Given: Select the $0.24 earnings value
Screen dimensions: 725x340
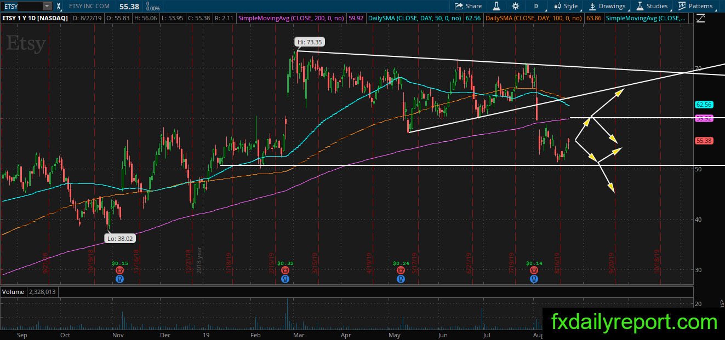Looking at the screenshot, I should pyautogui.click(x=401, y=263).
